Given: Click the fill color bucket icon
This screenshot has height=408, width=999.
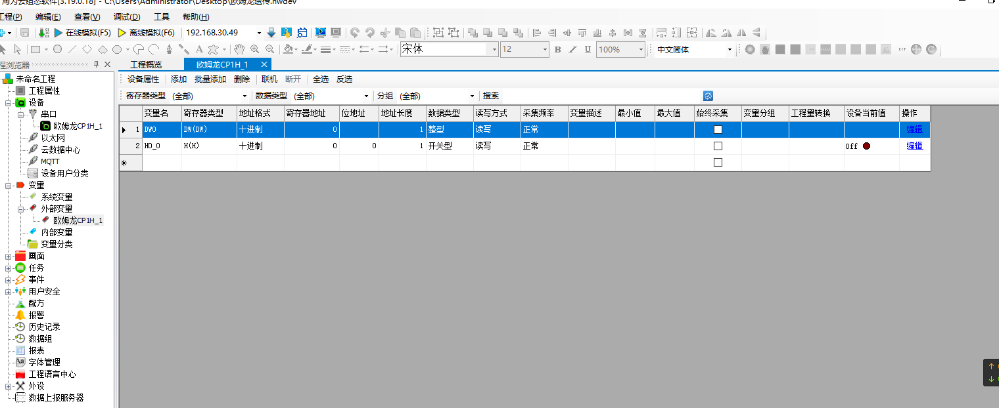Looking at the screenshot, I should pos(289,49).
